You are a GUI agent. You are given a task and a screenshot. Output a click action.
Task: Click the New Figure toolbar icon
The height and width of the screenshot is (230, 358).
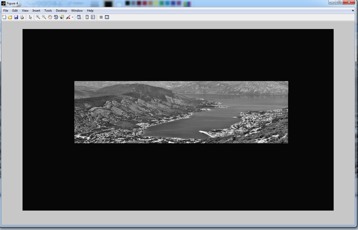pyautogui.click(x=4, y=17)
